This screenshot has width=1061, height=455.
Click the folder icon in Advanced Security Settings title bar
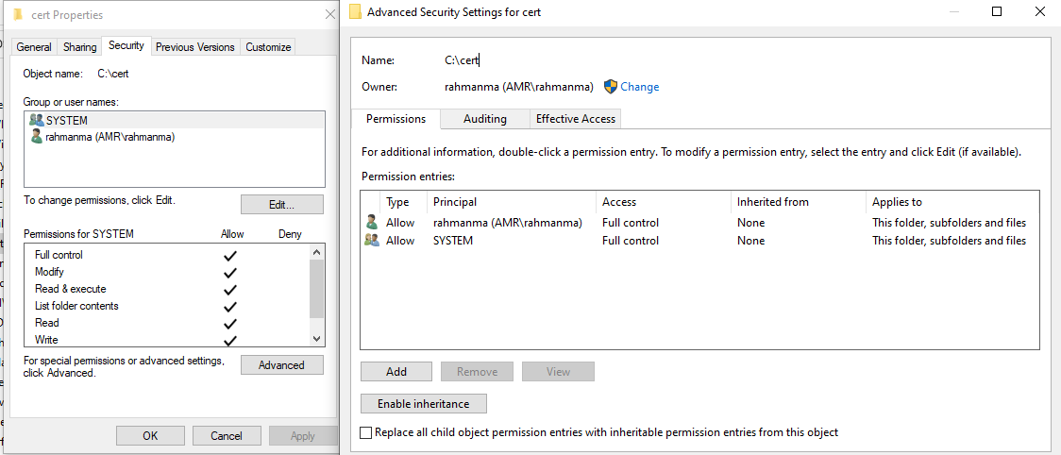(355, 12)
